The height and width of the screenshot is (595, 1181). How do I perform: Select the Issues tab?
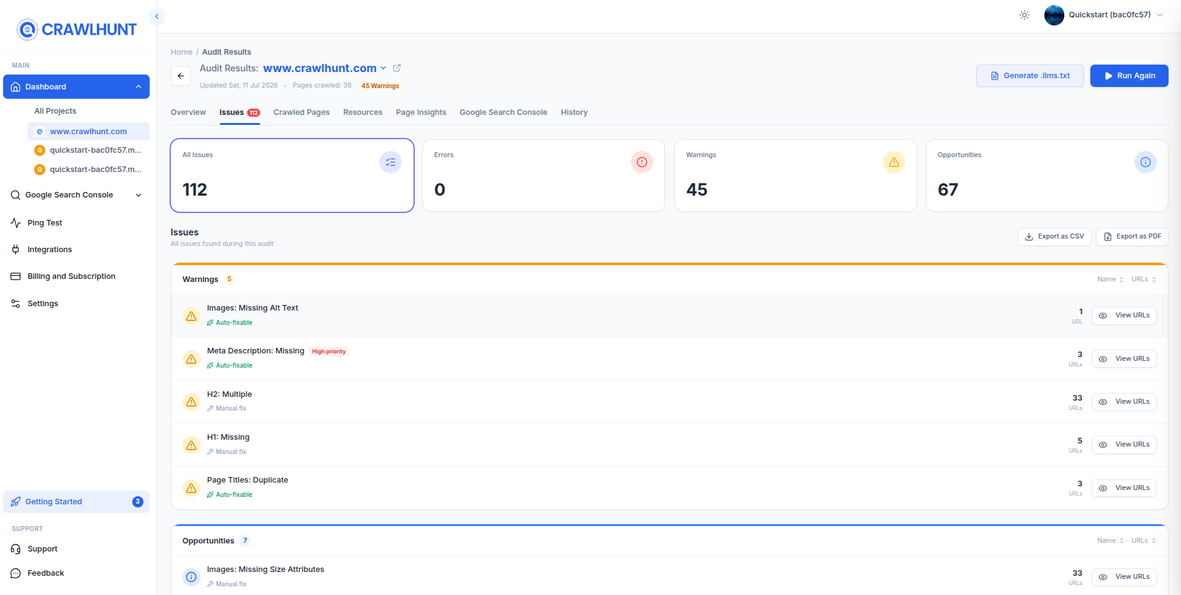coord(240,112)
